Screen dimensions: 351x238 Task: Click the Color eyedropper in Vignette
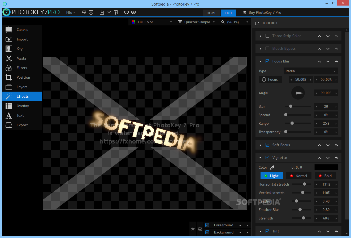point(272,167)
